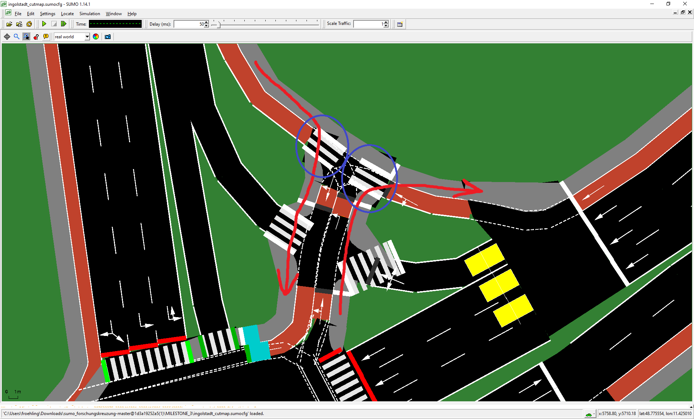Viewport: 694px width, 419px height.
Task: Open the Simulation menu
Action: point(90,14)
